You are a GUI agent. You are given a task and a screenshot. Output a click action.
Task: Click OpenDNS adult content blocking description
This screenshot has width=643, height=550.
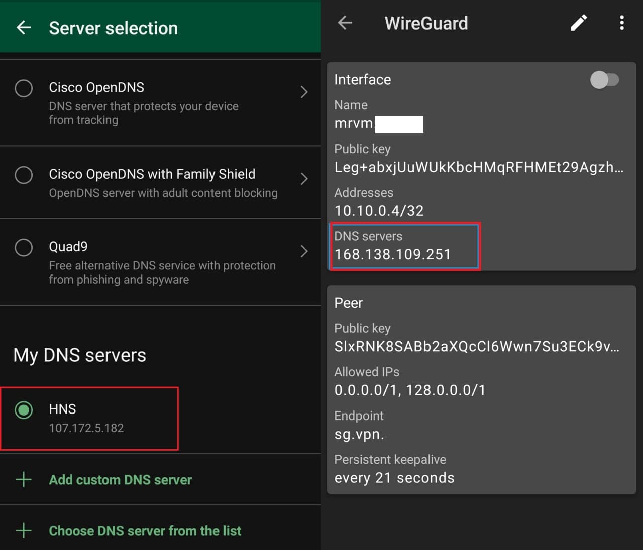click(163, 193)
